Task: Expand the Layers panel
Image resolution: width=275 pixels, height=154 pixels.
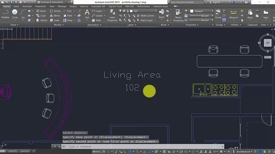Action: [132, 25]
